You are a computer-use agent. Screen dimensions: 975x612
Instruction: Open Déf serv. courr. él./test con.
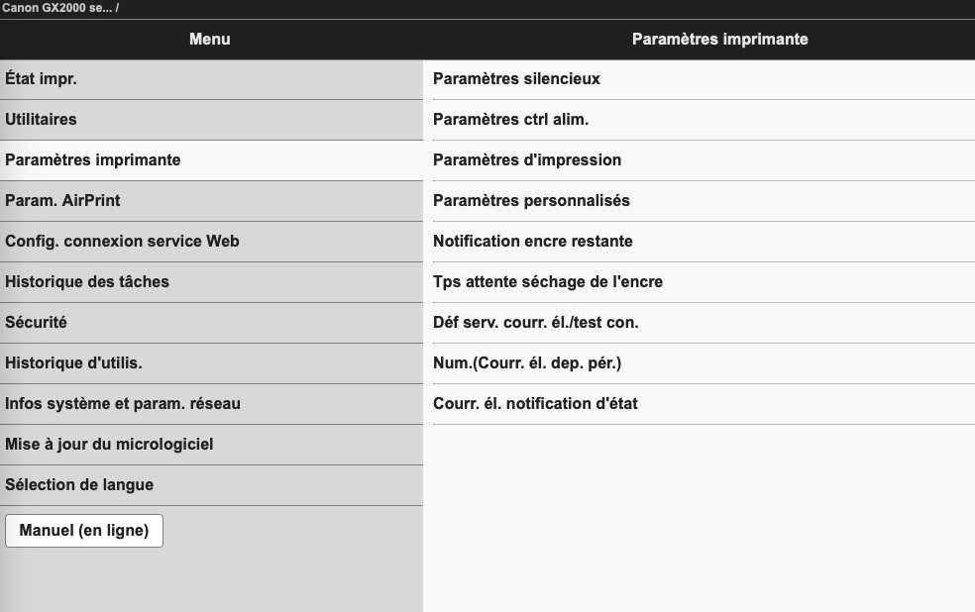click(536, 323)
